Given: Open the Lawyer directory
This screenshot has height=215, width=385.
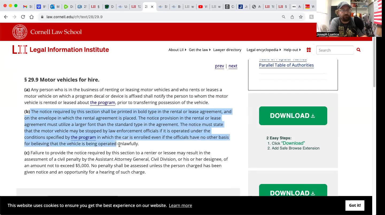Looking at the screenshot, I should pyautogui.click(x=227, y=50).
